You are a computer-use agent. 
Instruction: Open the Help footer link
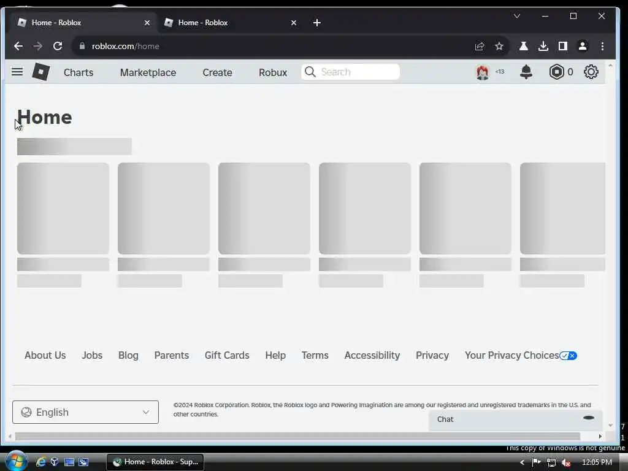click(275, 355)
